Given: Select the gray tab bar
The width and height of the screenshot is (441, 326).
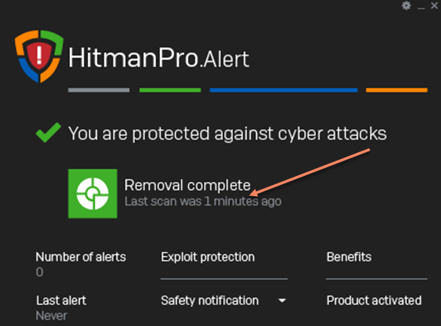Looking at the screenshot, I should pyautogui.click(x=99, y=90).
